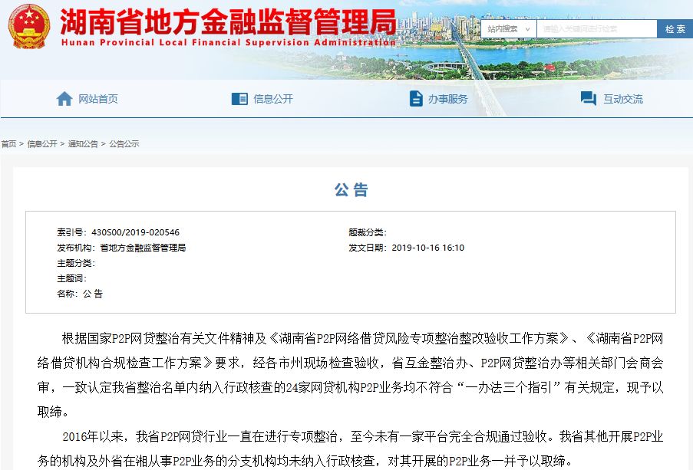Screen dimensions: 693x470
Task: Select the 互动交流 navigation item
Action: pyautogui.click(x=623, y=99)
